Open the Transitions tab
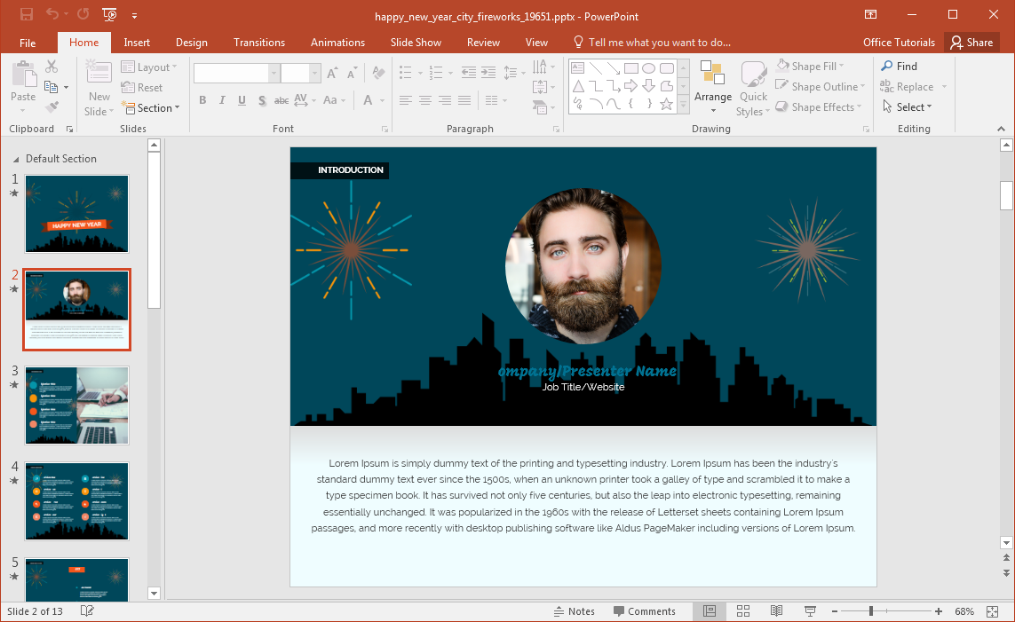 (261, 43)
